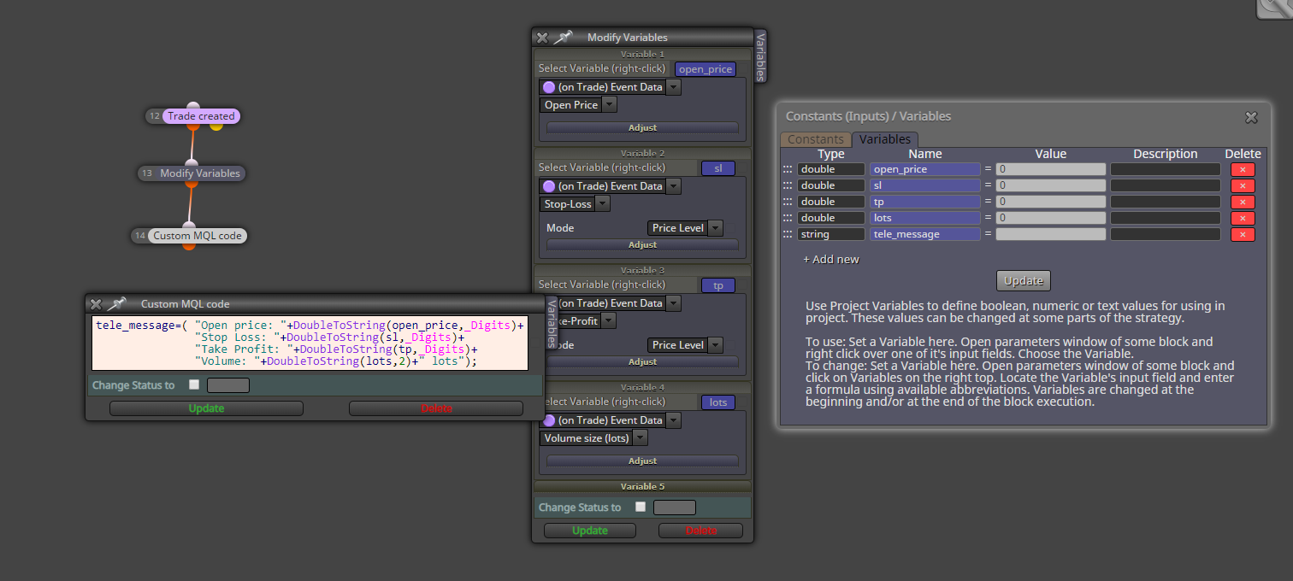Click the MQL code text editor
The width and height of the screenshot is (1293, 581).
[x=309, y=343]
